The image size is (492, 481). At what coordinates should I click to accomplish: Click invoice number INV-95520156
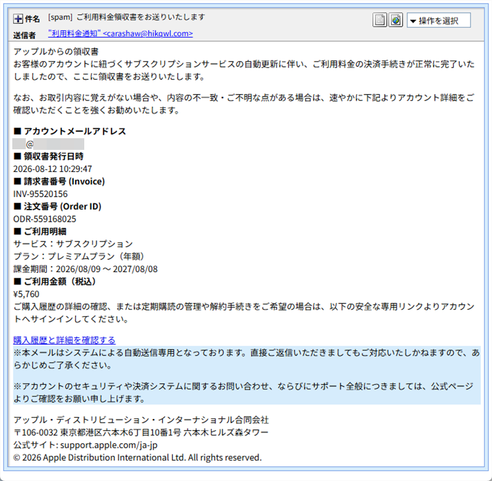point(40,194)
